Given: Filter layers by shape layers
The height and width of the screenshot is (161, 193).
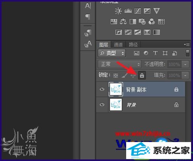Looking at the screenshot, I should coord(165,53).
